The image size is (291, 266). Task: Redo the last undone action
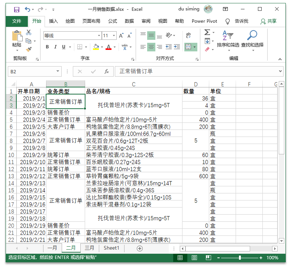coord(40,9)
